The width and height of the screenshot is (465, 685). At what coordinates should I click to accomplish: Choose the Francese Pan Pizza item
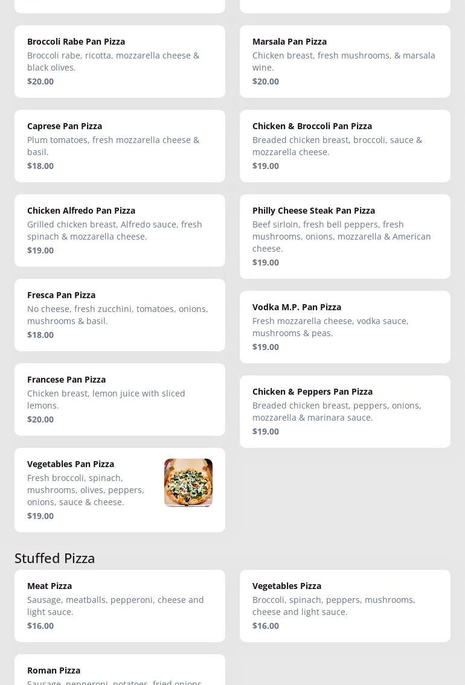[120, 399]
